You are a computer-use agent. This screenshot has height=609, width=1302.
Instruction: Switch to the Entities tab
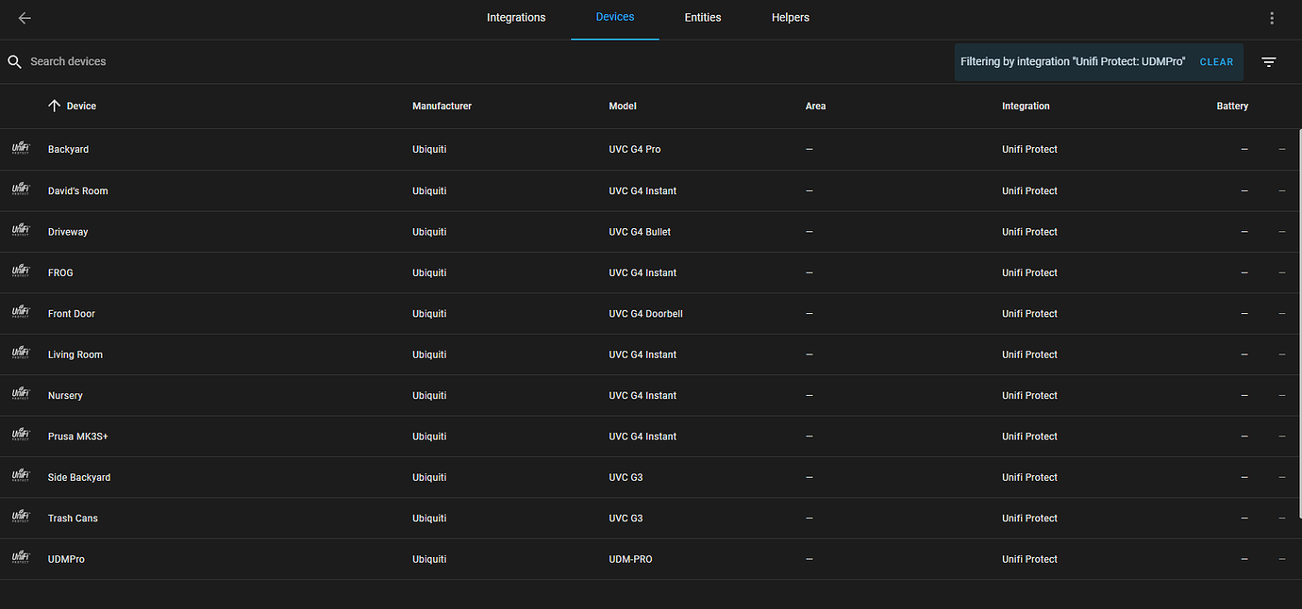[702, 17]
